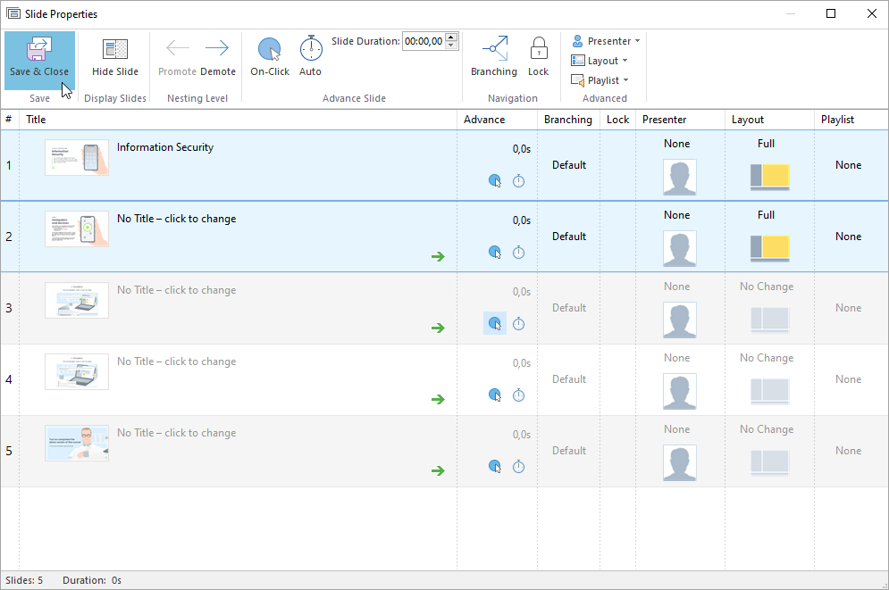The image size is (889, 590).
Task: Click slide 1 presenter avatar icon
Action: [x=679, y=177]
